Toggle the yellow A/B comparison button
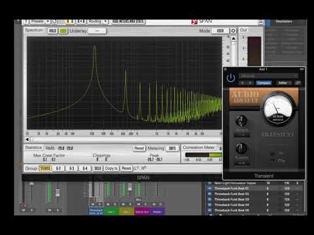The image size is (314, 235). (x=70, y=22)
